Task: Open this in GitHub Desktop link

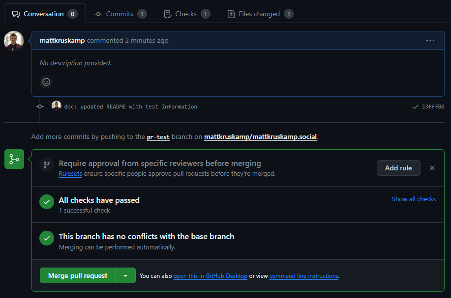Action: 210,276
